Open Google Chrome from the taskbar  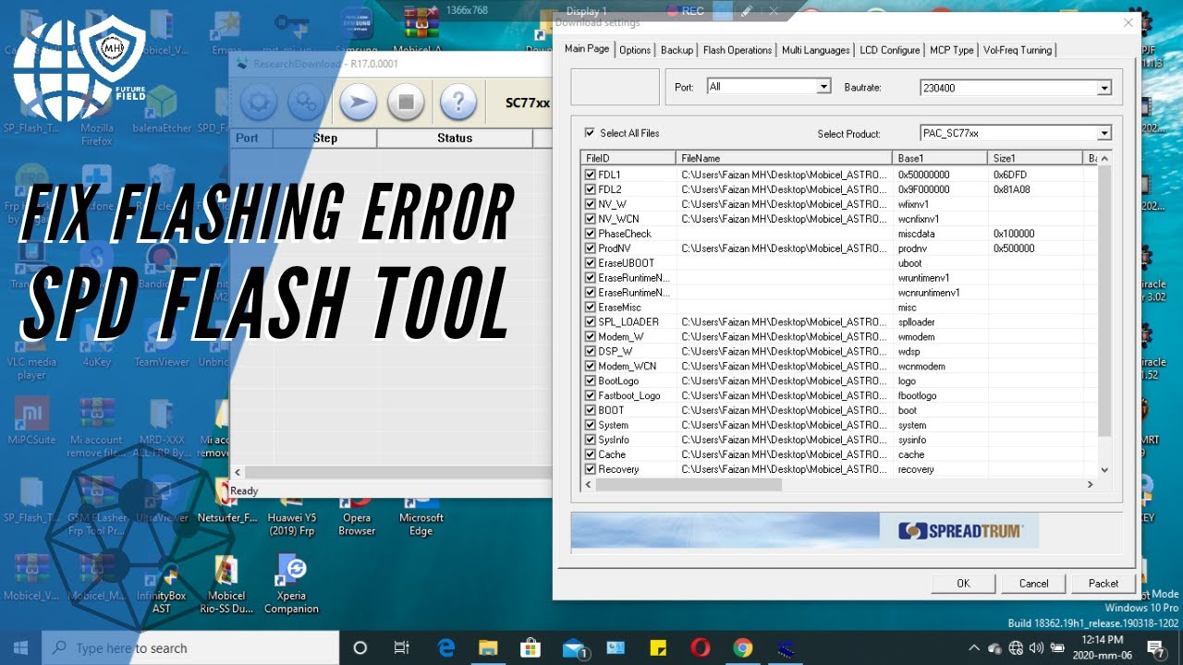(x=743, y=647)
